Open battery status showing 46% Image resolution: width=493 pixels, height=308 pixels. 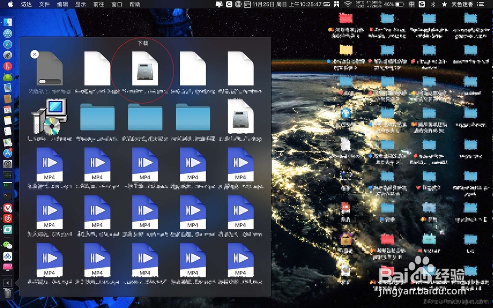(393, 4)
